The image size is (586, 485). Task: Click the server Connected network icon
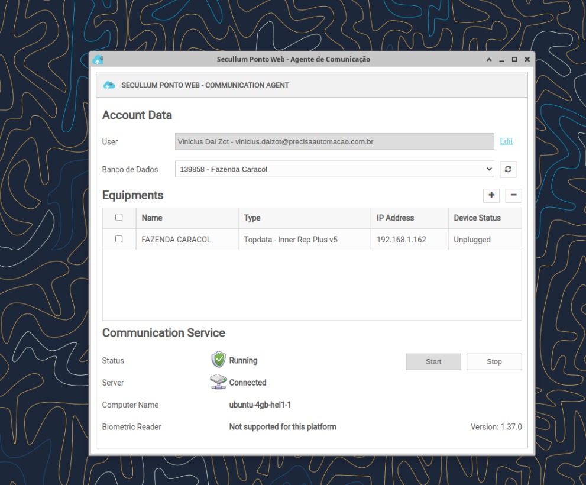(218, 382)
